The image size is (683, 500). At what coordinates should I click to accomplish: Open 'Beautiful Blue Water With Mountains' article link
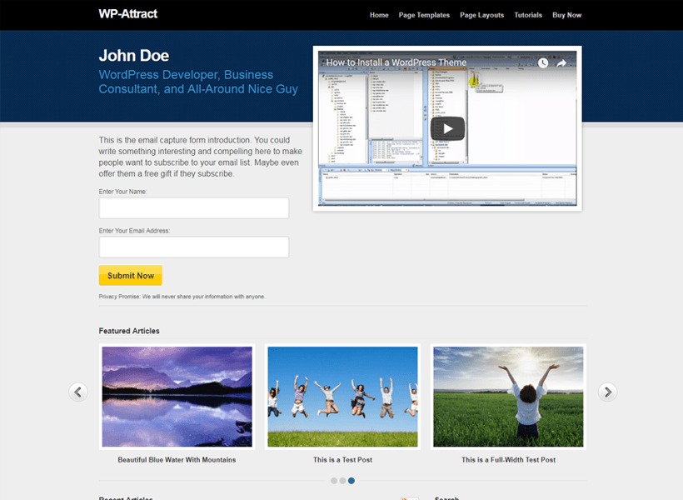(177, 460)
